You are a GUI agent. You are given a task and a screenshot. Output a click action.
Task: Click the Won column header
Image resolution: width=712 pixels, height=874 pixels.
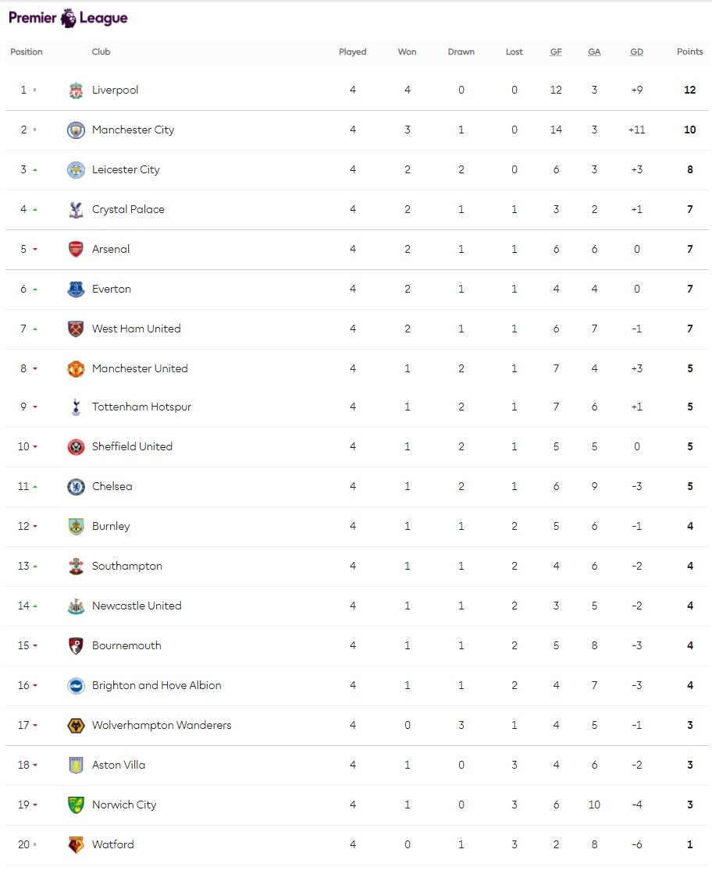coord(407,52)
